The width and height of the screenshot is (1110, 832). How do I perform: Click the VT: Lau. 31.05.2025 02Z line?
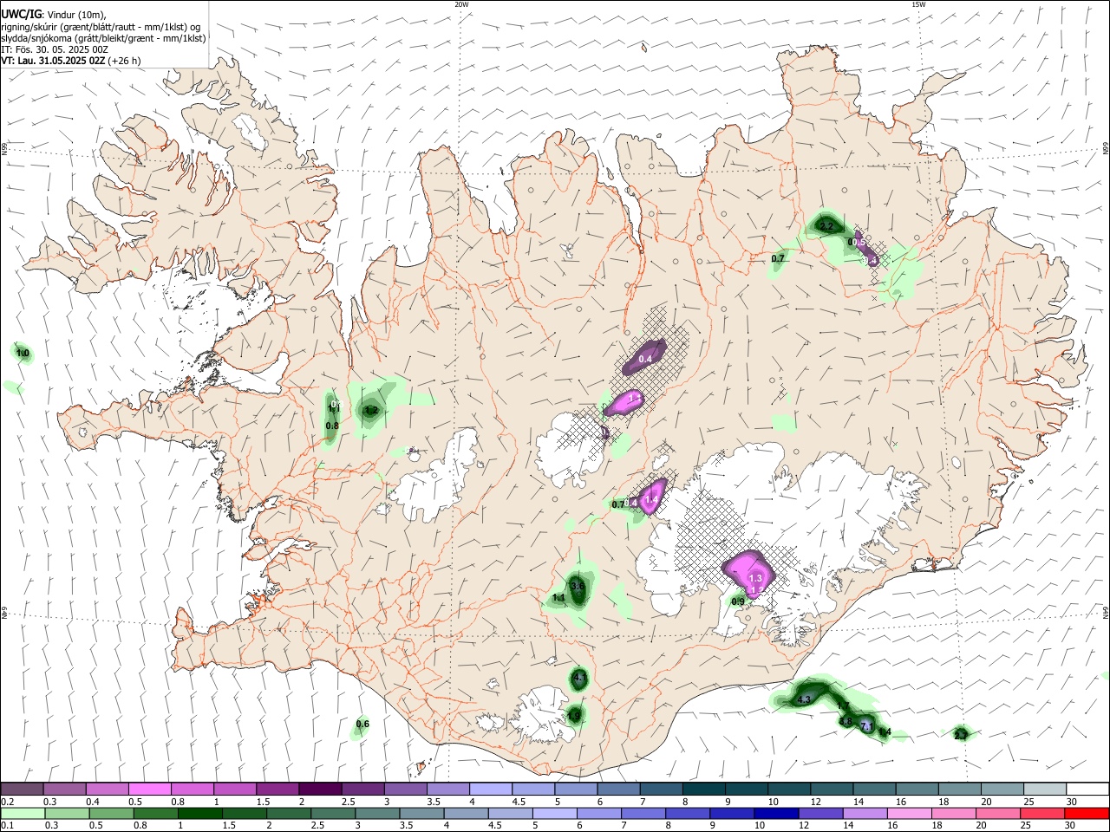[x=70, y=61]
